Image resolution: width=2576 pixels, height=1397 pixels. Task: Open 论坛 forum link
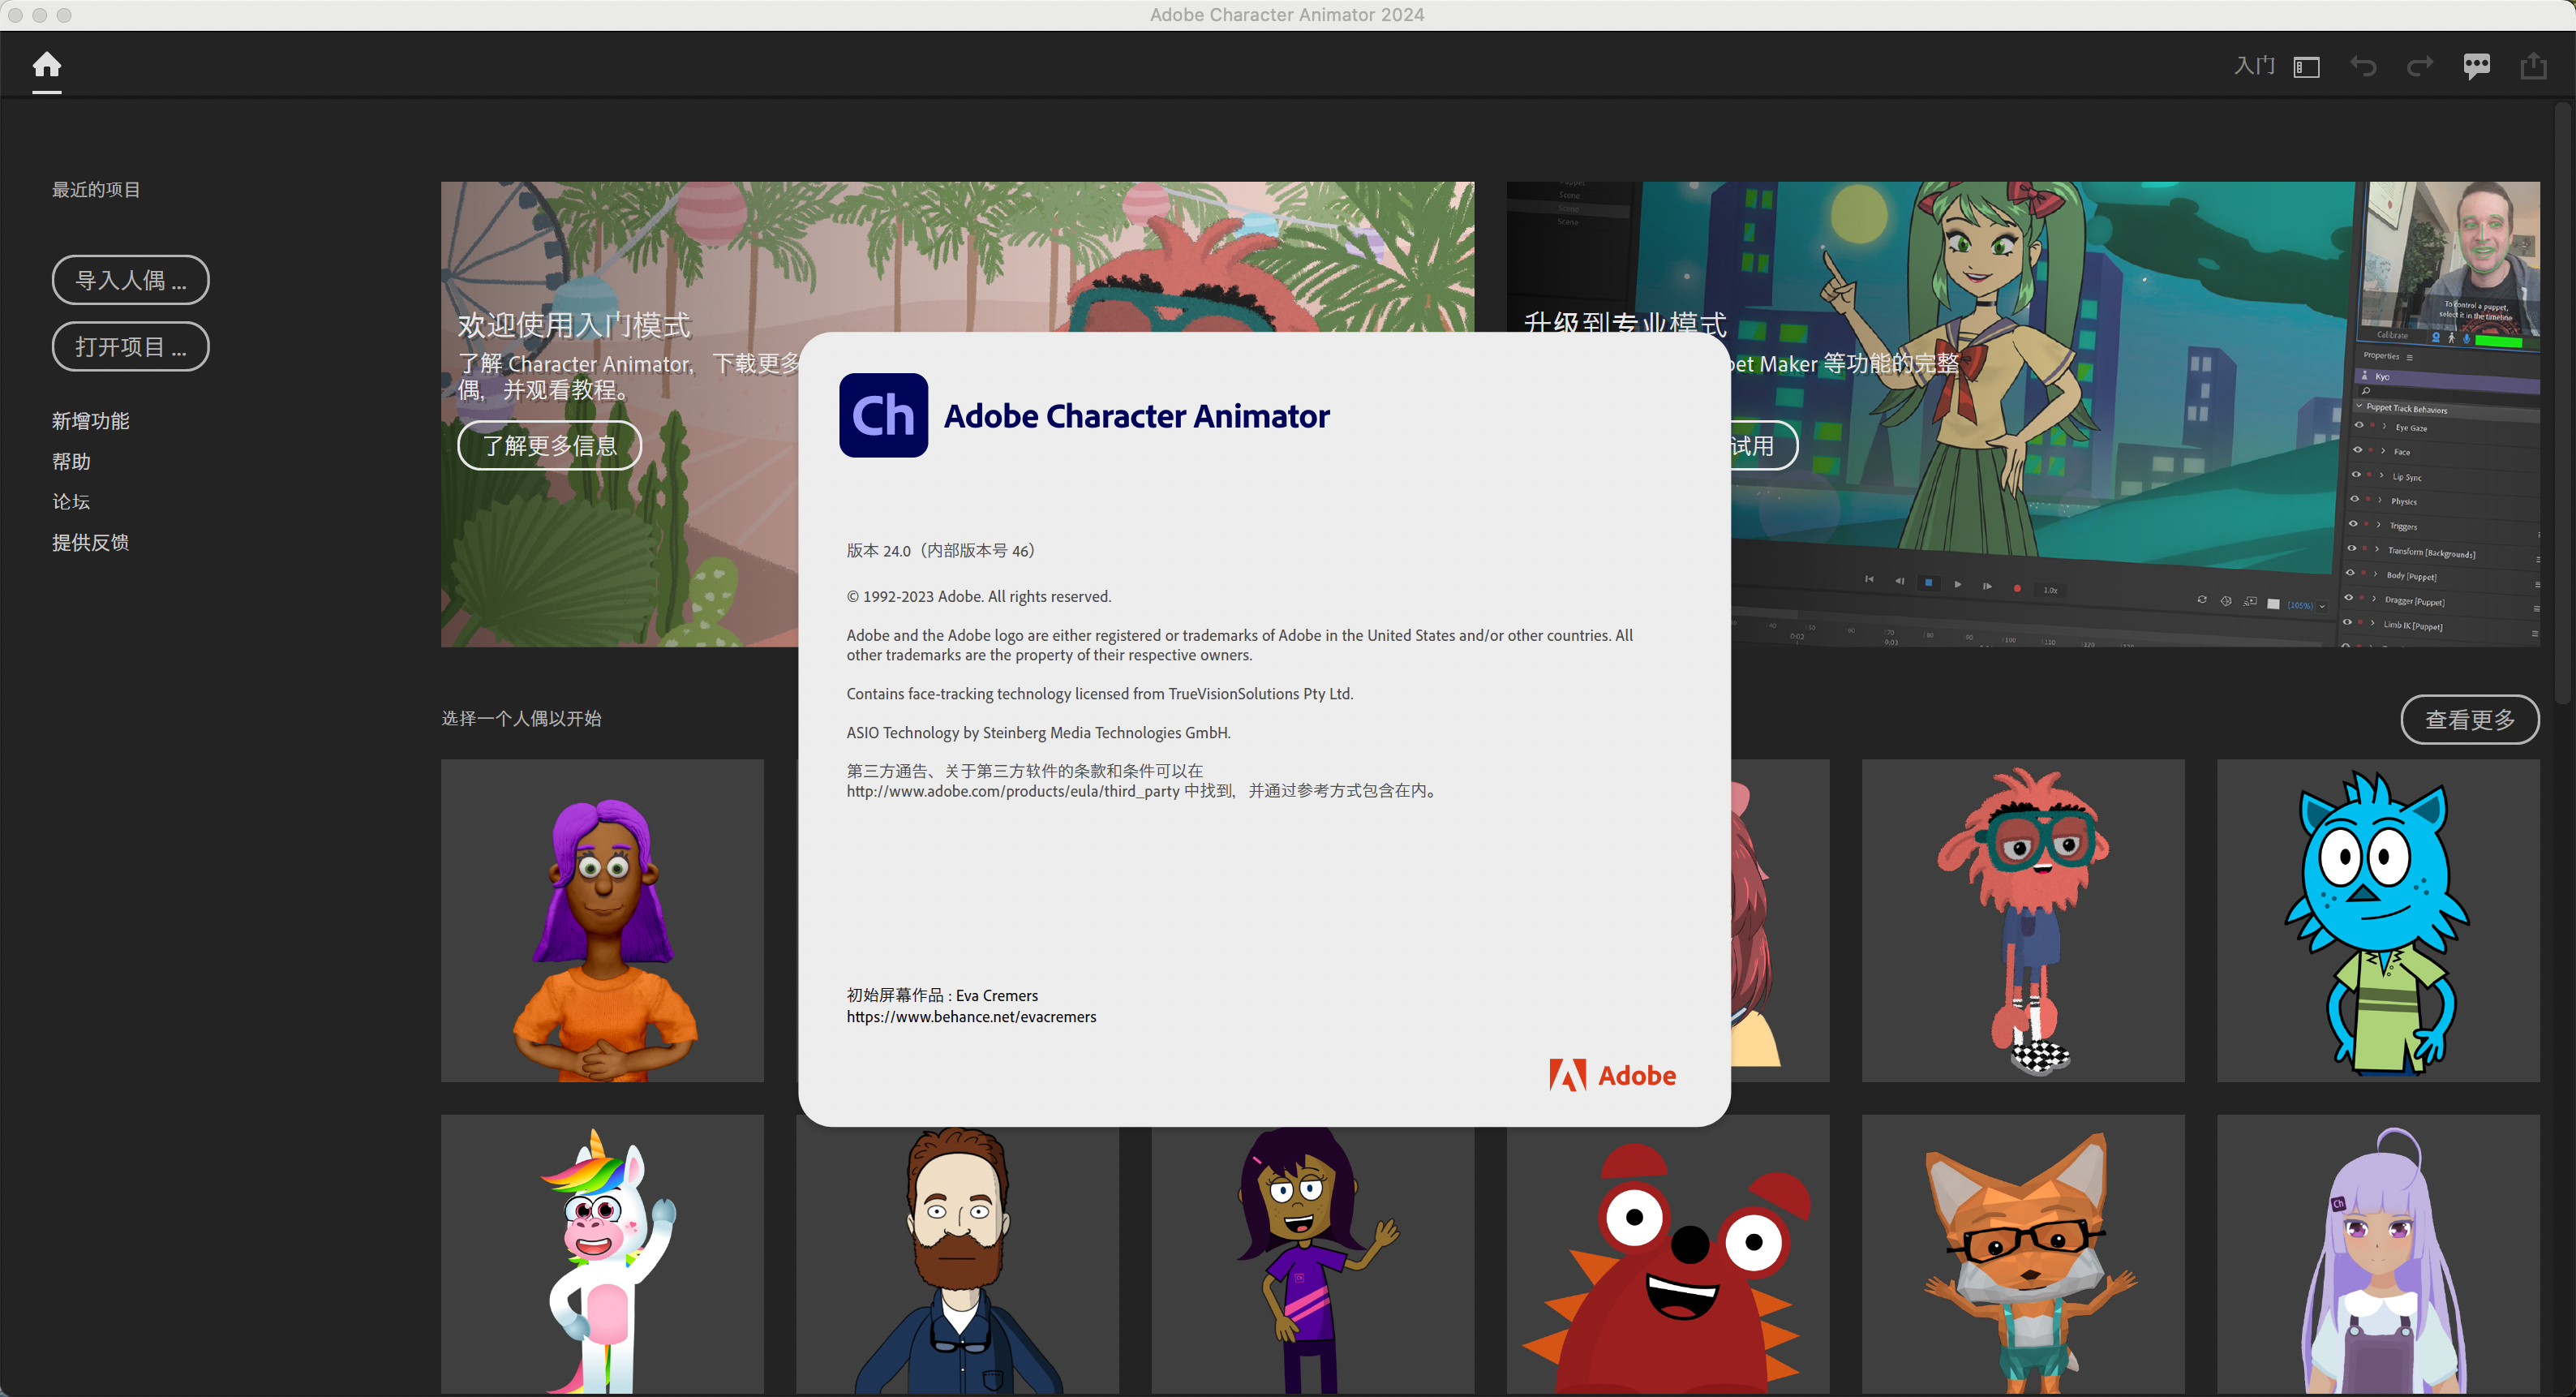[71, 502]
